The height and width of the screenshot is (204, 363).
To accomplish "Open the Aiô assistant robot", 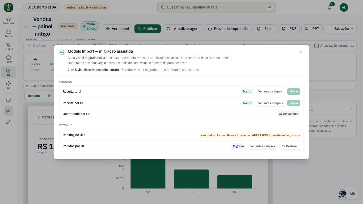I will pos(347,194).
